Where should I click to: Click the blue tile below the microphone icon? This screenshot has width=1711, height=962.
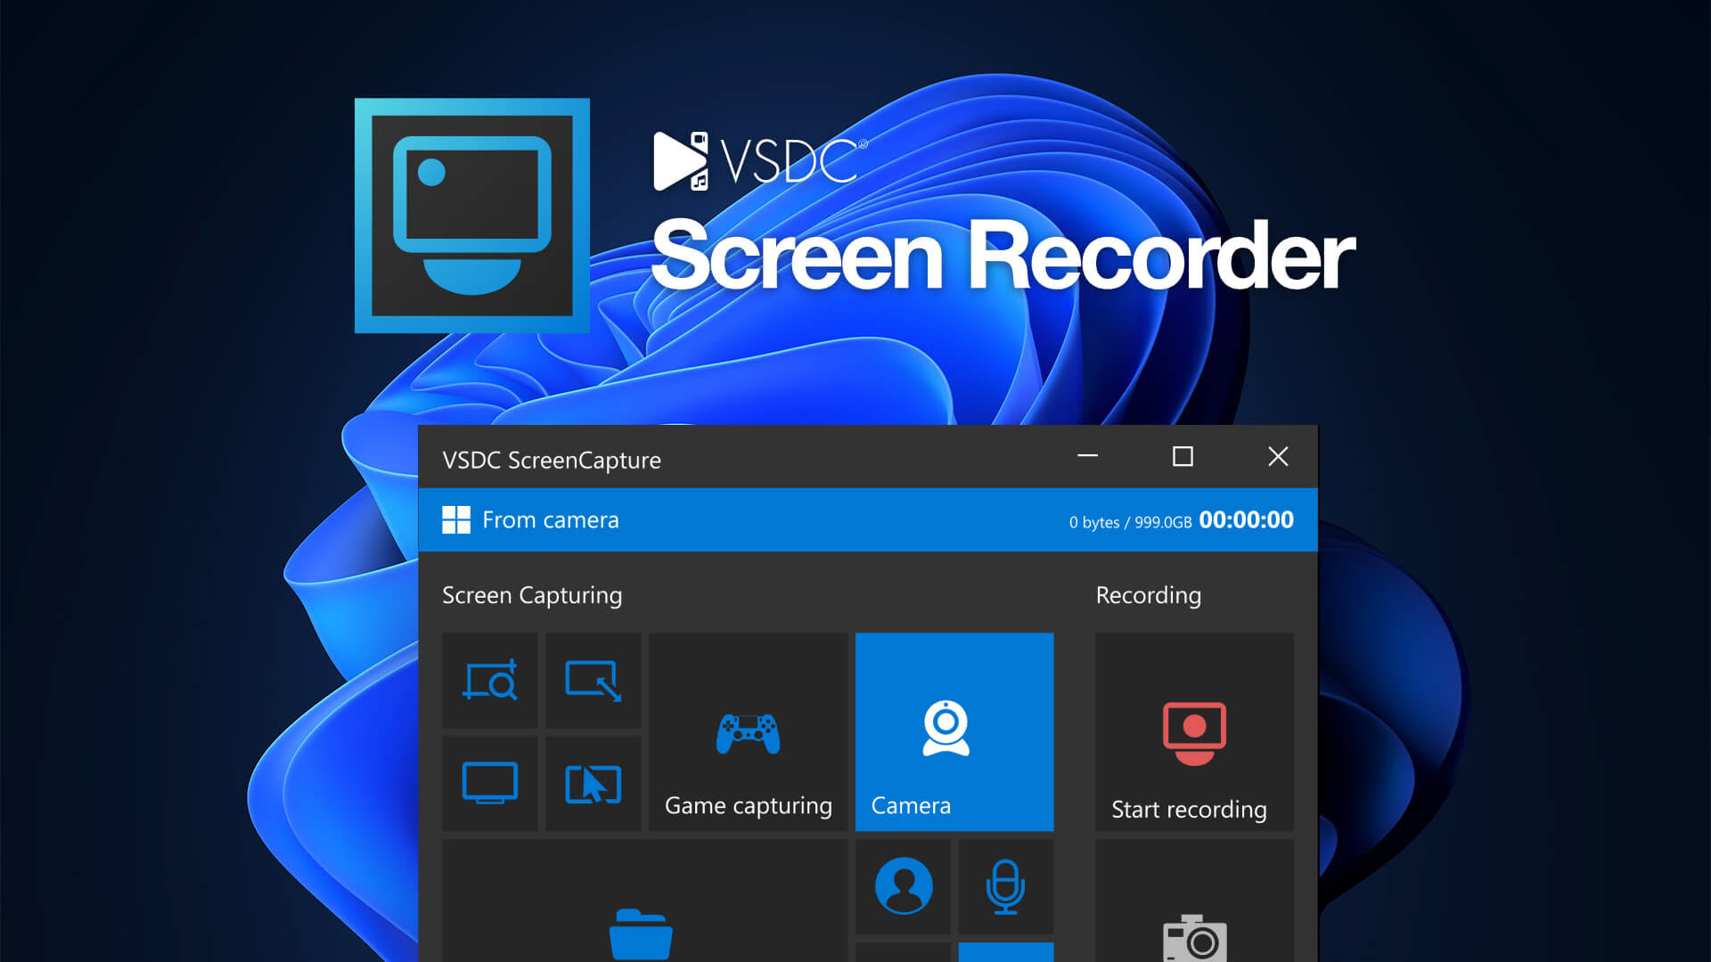[1005, 953]
